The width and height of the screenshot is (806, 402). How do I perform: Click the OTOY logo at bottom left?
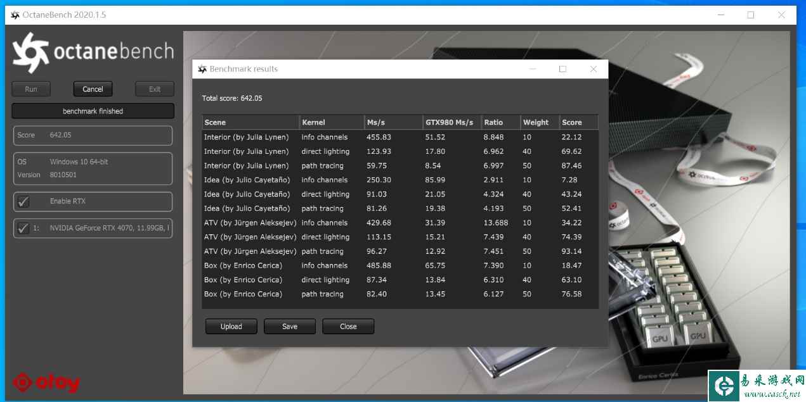pyautogui.click(x=46, y=382)
